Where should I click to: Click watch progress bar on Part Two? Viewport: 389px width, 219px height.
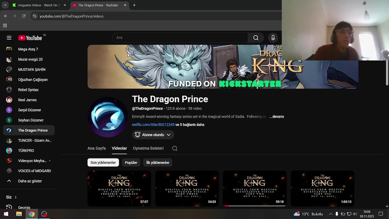(255, 206)
